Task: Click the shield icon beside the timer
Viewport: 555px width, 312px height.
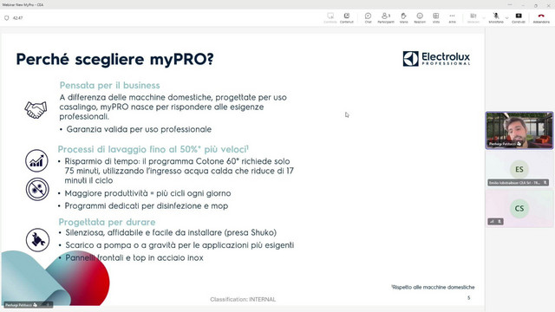Action: (6, 18)
